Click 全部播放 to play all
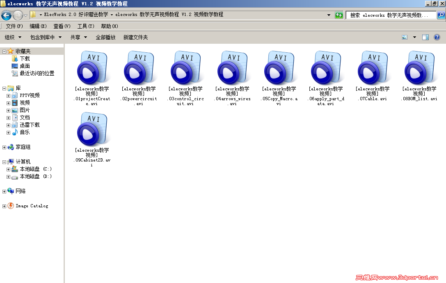 click(105, 38)
